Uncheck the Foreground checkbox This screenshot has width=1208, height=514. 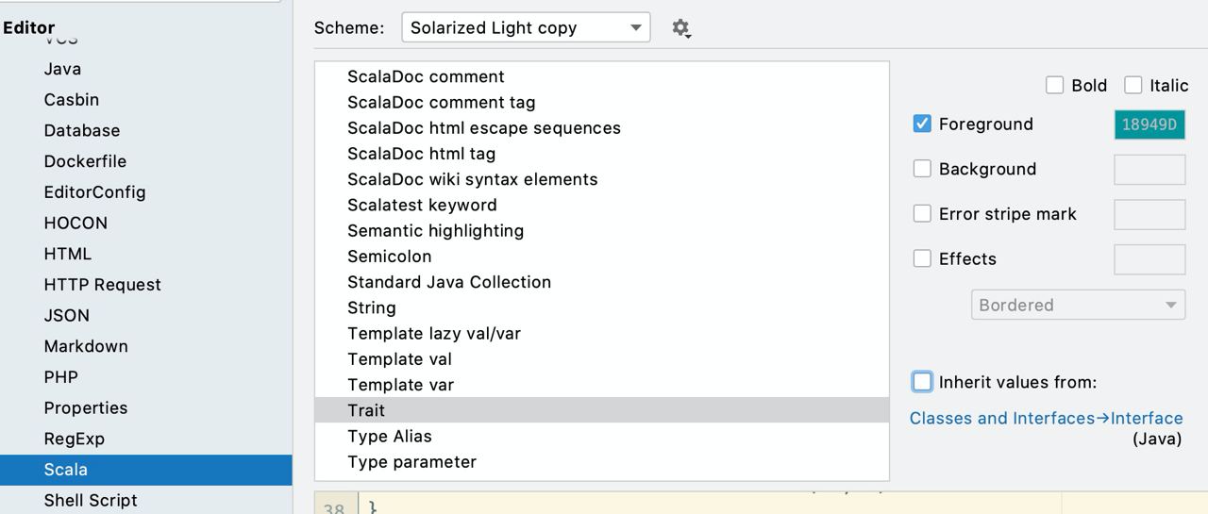922,124
